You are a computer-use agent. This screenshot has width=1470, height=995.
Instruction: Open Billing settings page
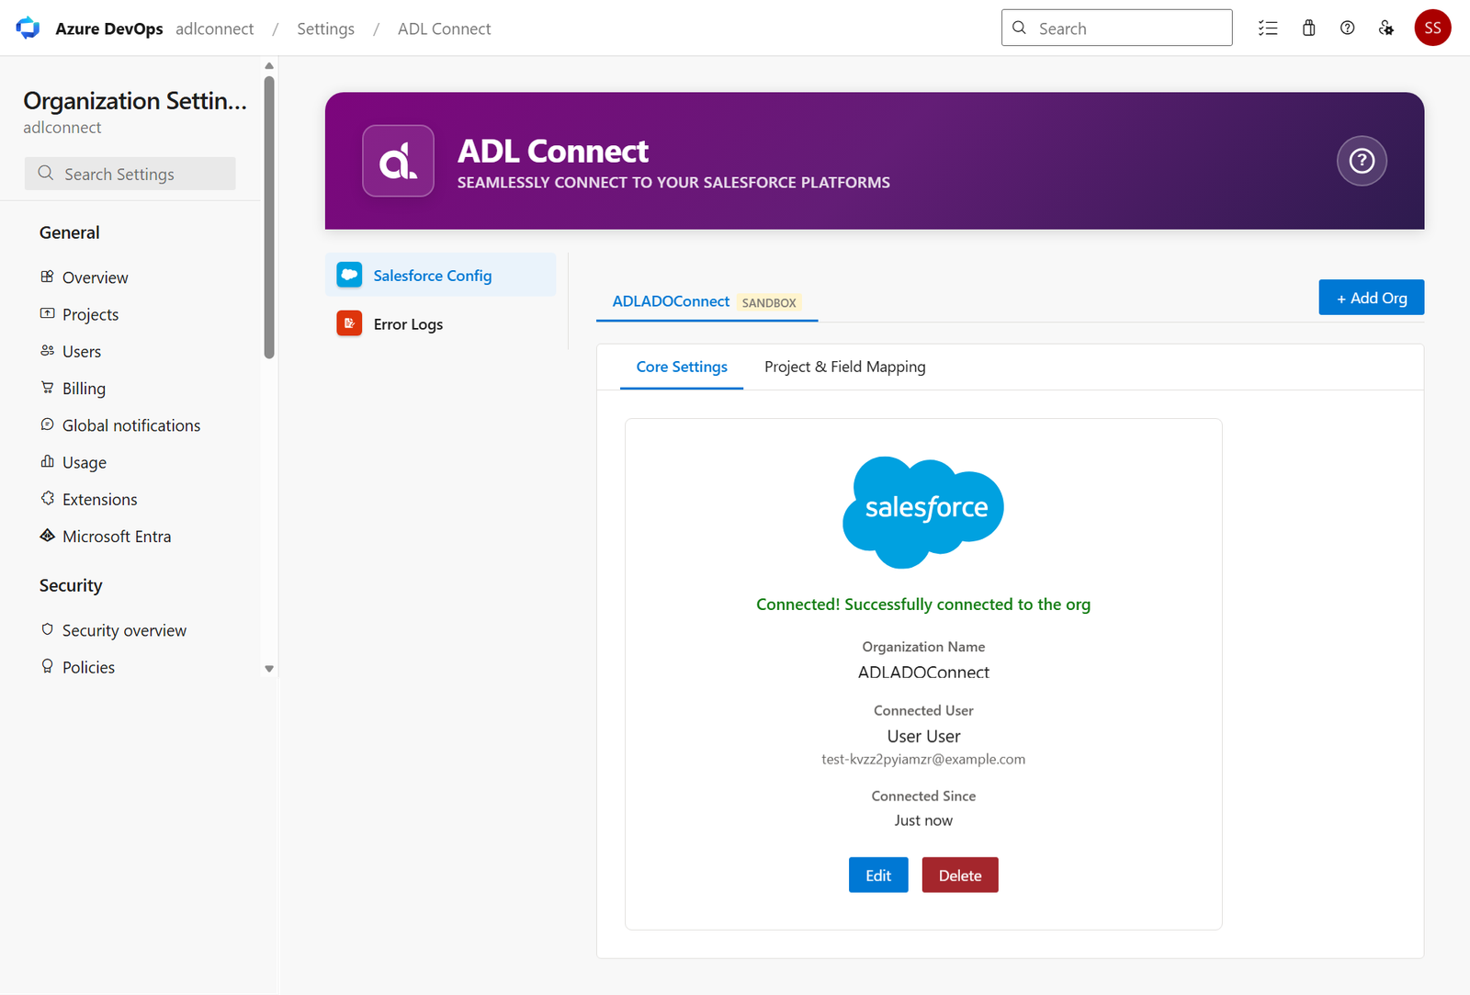(84, 388)
